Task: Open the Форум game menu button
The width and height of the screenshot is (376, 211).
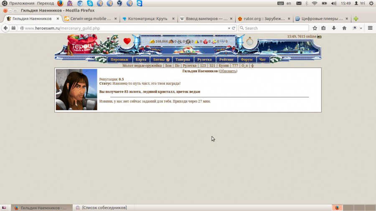Action: pos(246,60)
